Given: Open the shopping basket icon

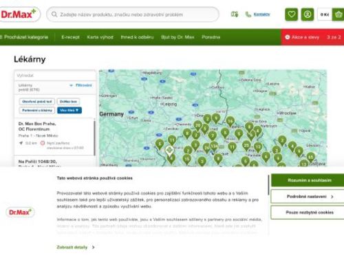Looking at the screenshot, I should point(338,14).
